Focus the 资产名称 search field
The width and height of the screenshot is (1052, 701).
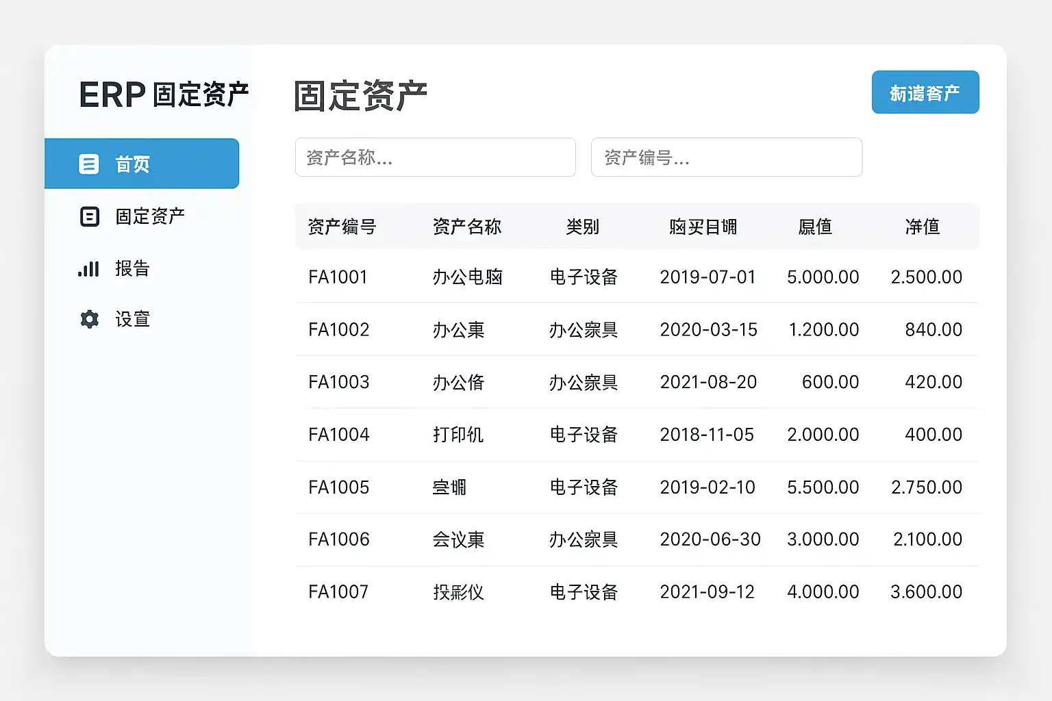[x=435, y=157]
